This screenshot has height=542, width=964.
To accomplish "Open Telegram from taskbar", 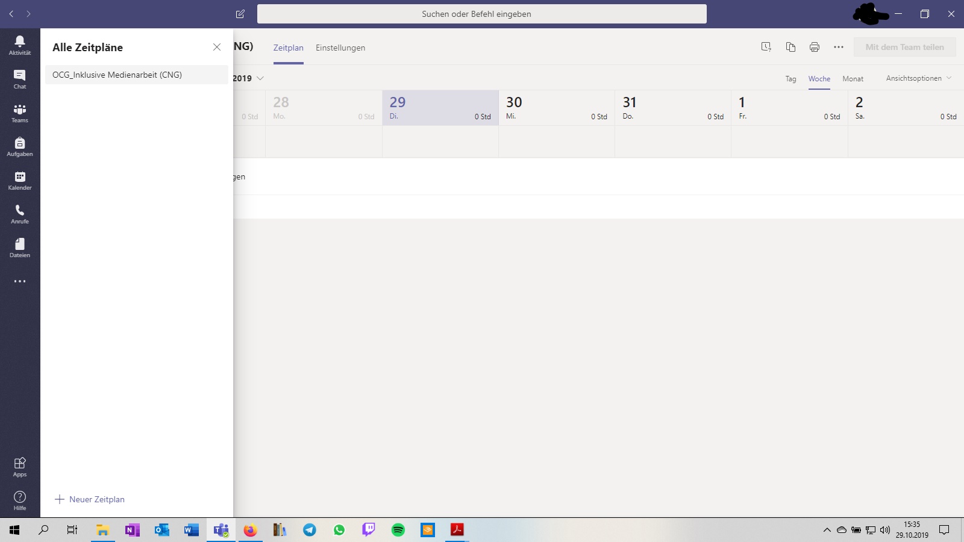I will coord(309,530).
